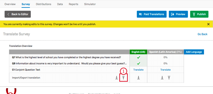The image size is (213, 94).
Task: Click the Publish button
Action: tap(199, 14)
